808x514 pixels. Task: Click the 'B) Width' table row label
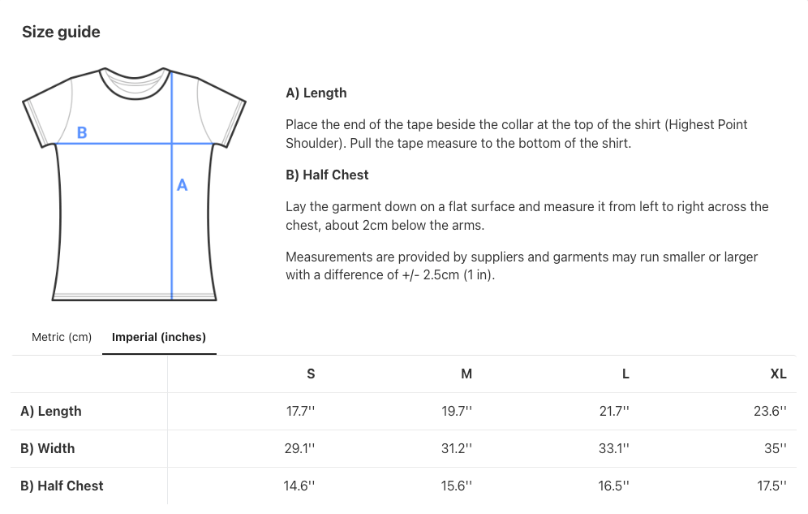pos(47,449)
